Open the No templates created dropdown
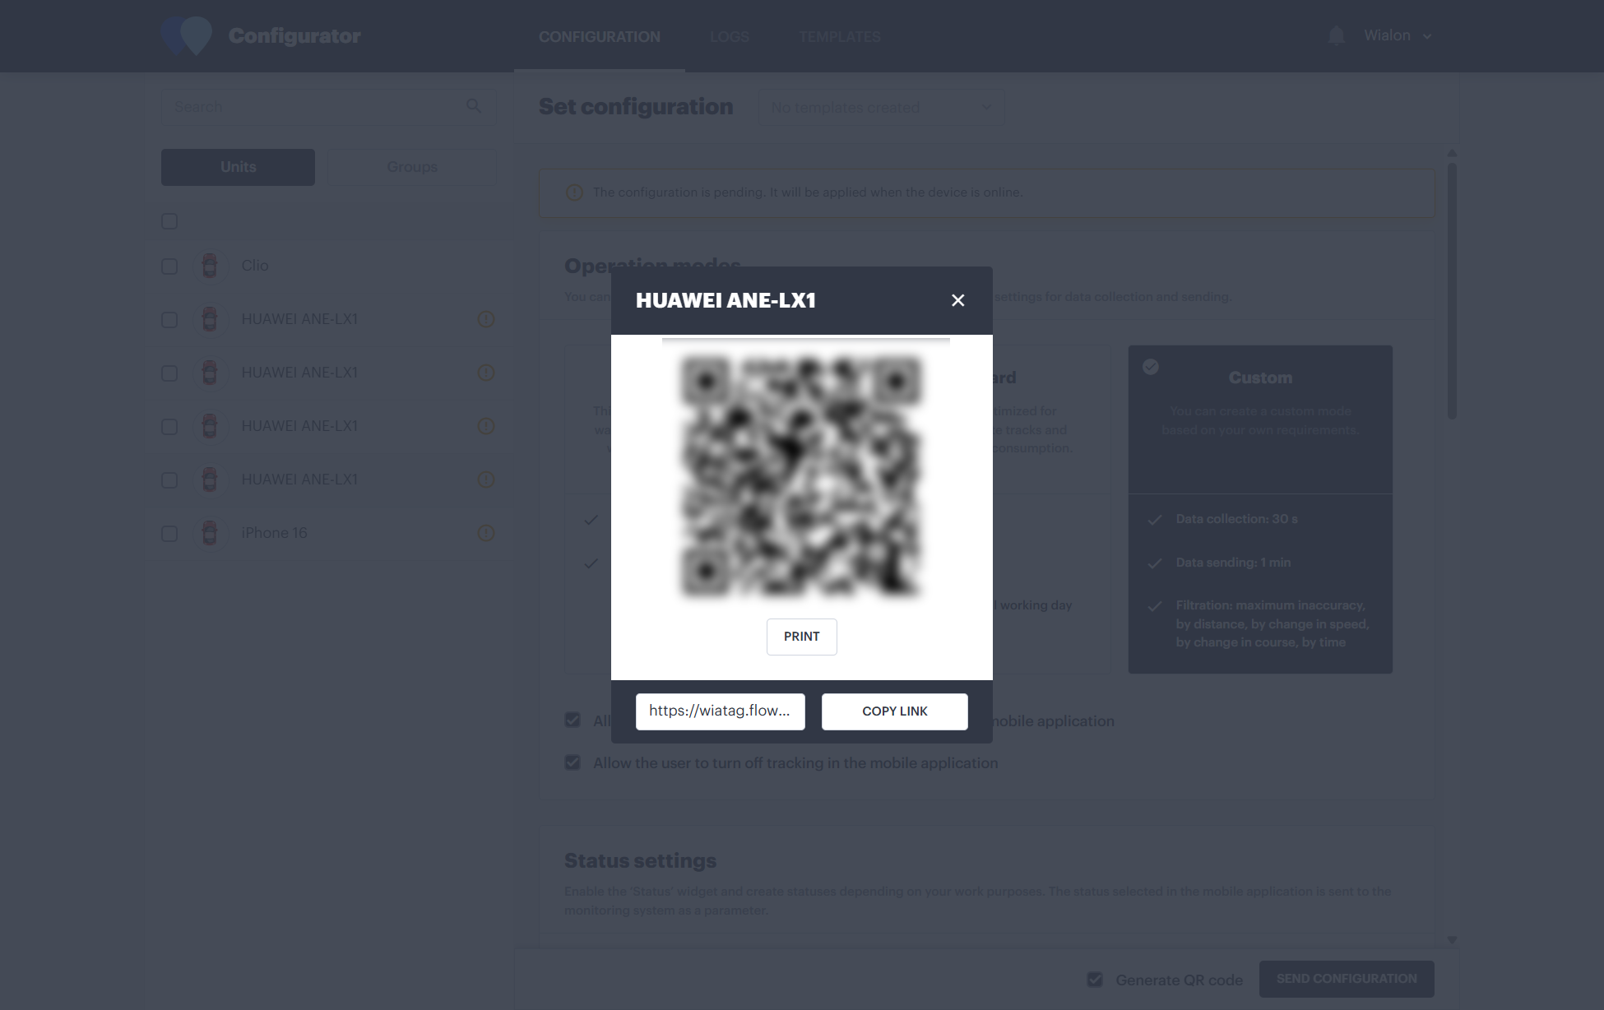1604x1010 pixels. click(880, 107)
